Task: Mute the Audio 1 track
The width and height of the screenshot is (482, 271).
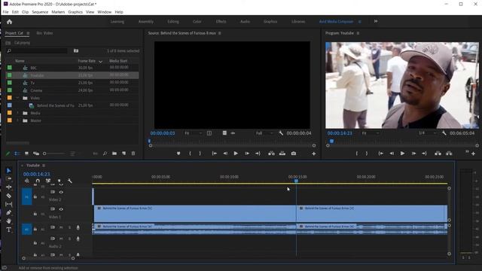Action: (x=61, y=227)
